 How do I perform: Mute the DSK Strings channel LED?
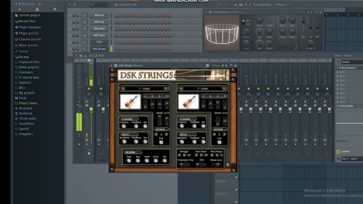(70, 49)
